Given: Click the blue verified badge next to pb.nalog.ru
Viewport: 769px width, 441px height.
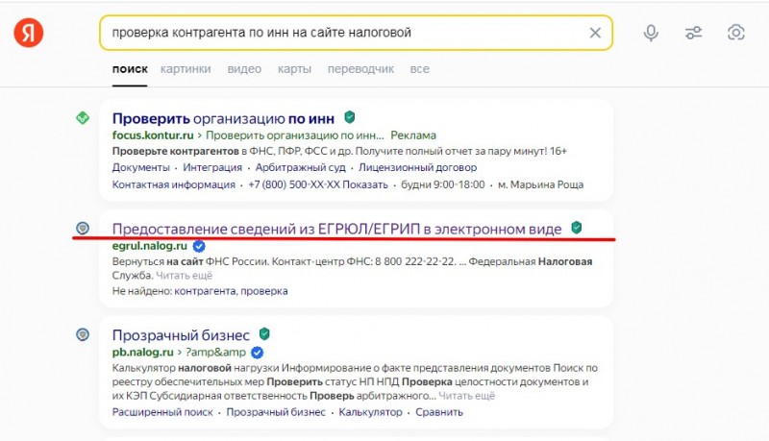Looking at the screenshot, I should click(x=257, y=353).
